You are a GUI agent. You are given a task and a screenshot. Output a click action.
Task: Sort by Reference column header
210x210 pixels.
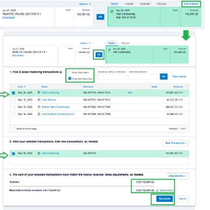88,87
